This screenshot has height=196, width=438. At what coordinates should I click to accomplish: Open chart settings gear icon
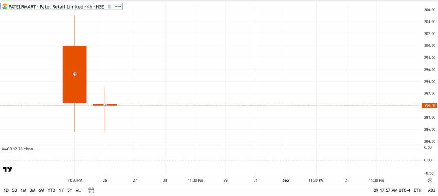429,180
